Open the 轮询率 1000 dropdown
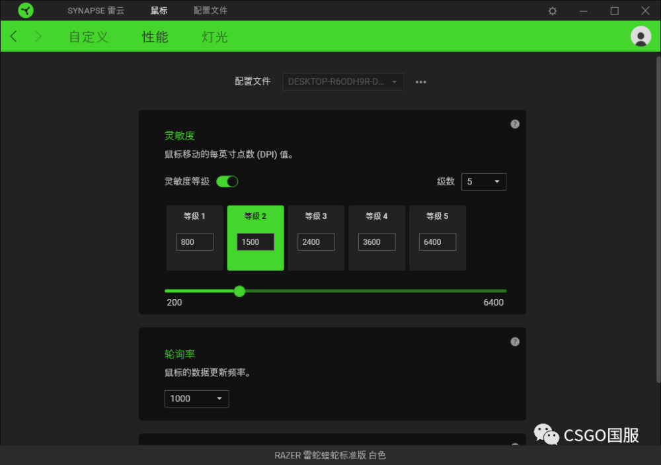The height and width of the screenshot is (465, 661). tap(196, 399)
